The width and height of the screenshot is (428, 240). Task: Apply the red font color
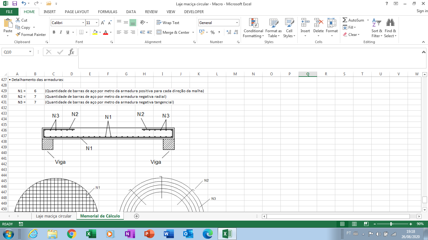(x=106, y=32)
